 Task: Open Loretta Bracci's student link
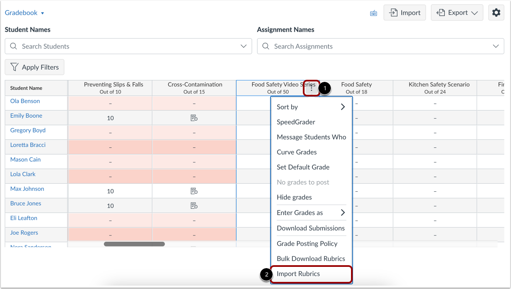28,145
